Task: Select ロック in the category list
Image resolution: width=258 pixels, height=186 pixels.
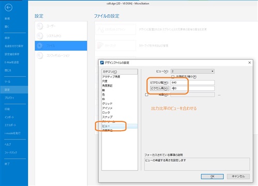Action: [x=106, y=113]
